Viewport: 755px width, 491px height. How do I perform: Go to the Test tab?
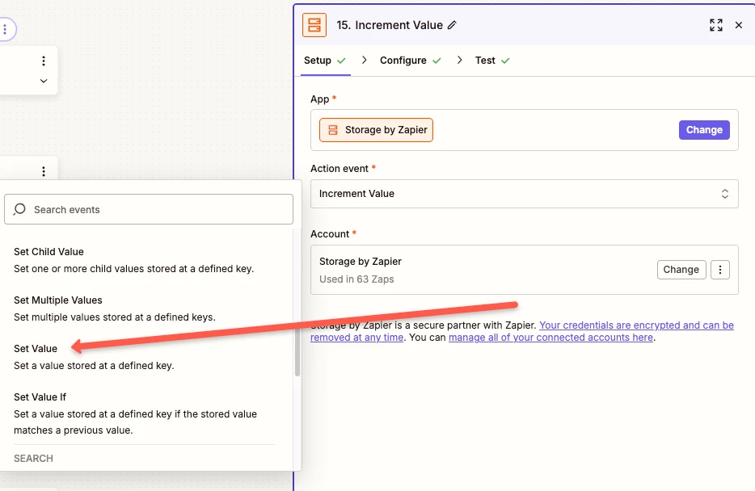tap(492, 61)
